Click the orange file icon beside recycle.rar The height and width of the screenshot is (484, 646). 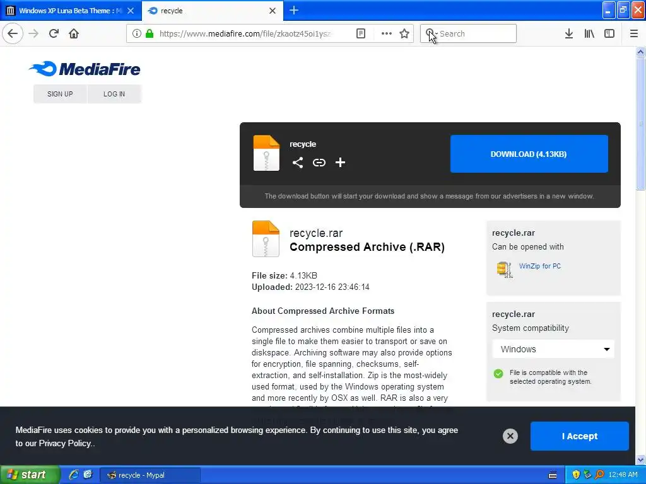point(266,239)
